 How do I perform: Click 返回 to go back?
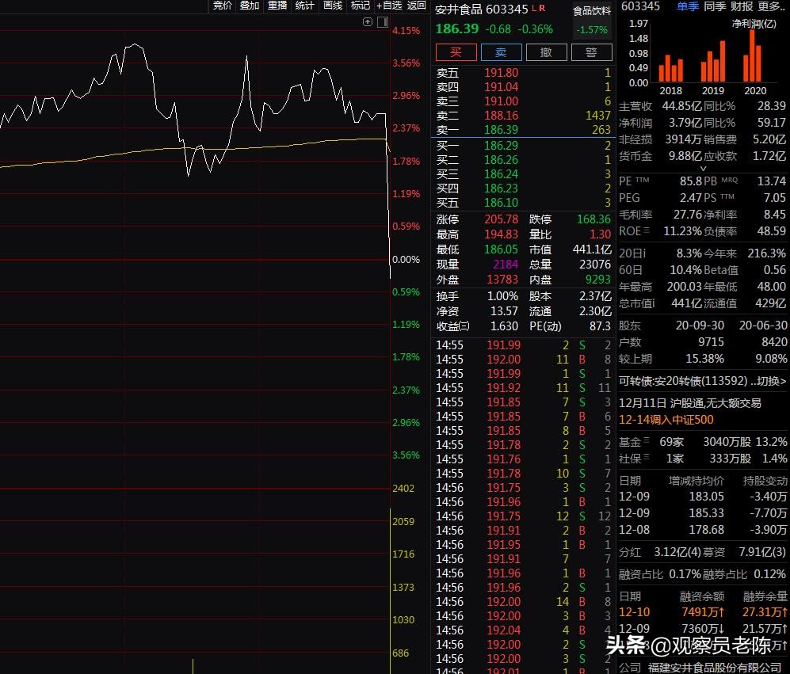tap(417, 6)
